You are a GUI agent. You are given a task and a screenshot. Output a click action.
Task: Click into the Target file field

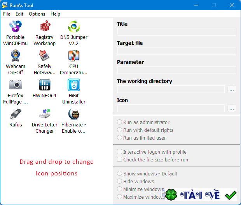[x=177, y=51]
